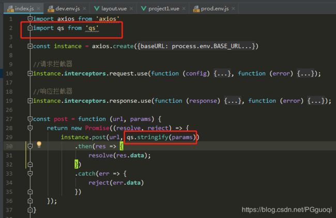Click line number 29 in the gutter

[x=9, y=137]
